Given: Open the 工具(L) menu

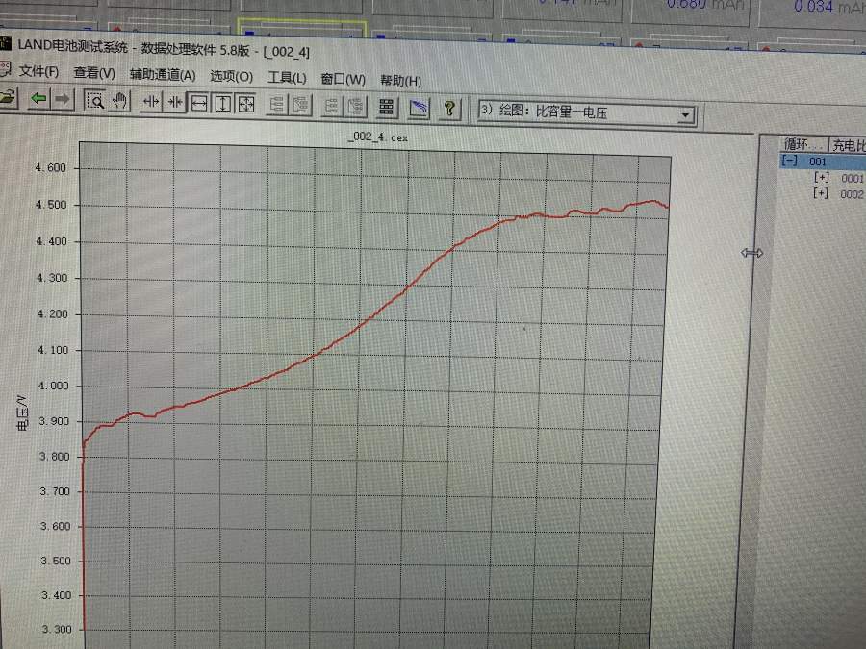Looking at the screenshot, I should tap(287, 78).
